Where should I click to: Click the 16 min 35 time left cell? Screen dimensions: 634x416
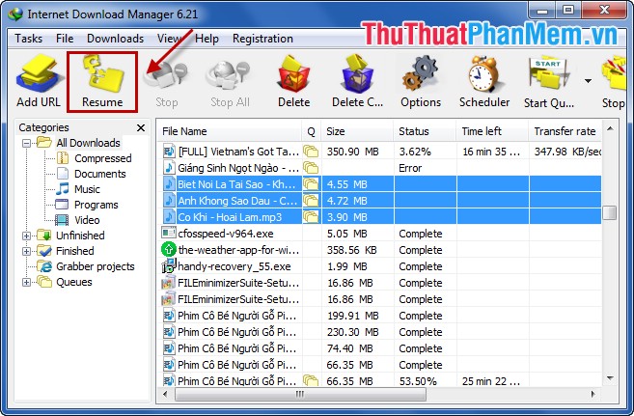point(491,152)
